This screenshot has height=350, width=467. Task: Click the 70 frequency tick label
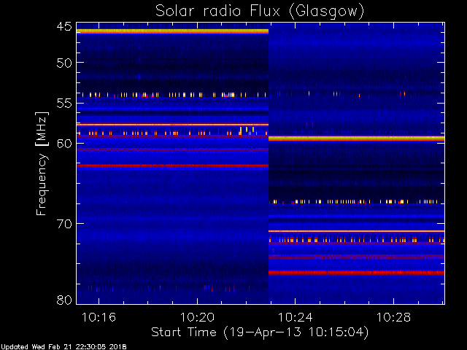pyautogui.click(x=64, y=224)
